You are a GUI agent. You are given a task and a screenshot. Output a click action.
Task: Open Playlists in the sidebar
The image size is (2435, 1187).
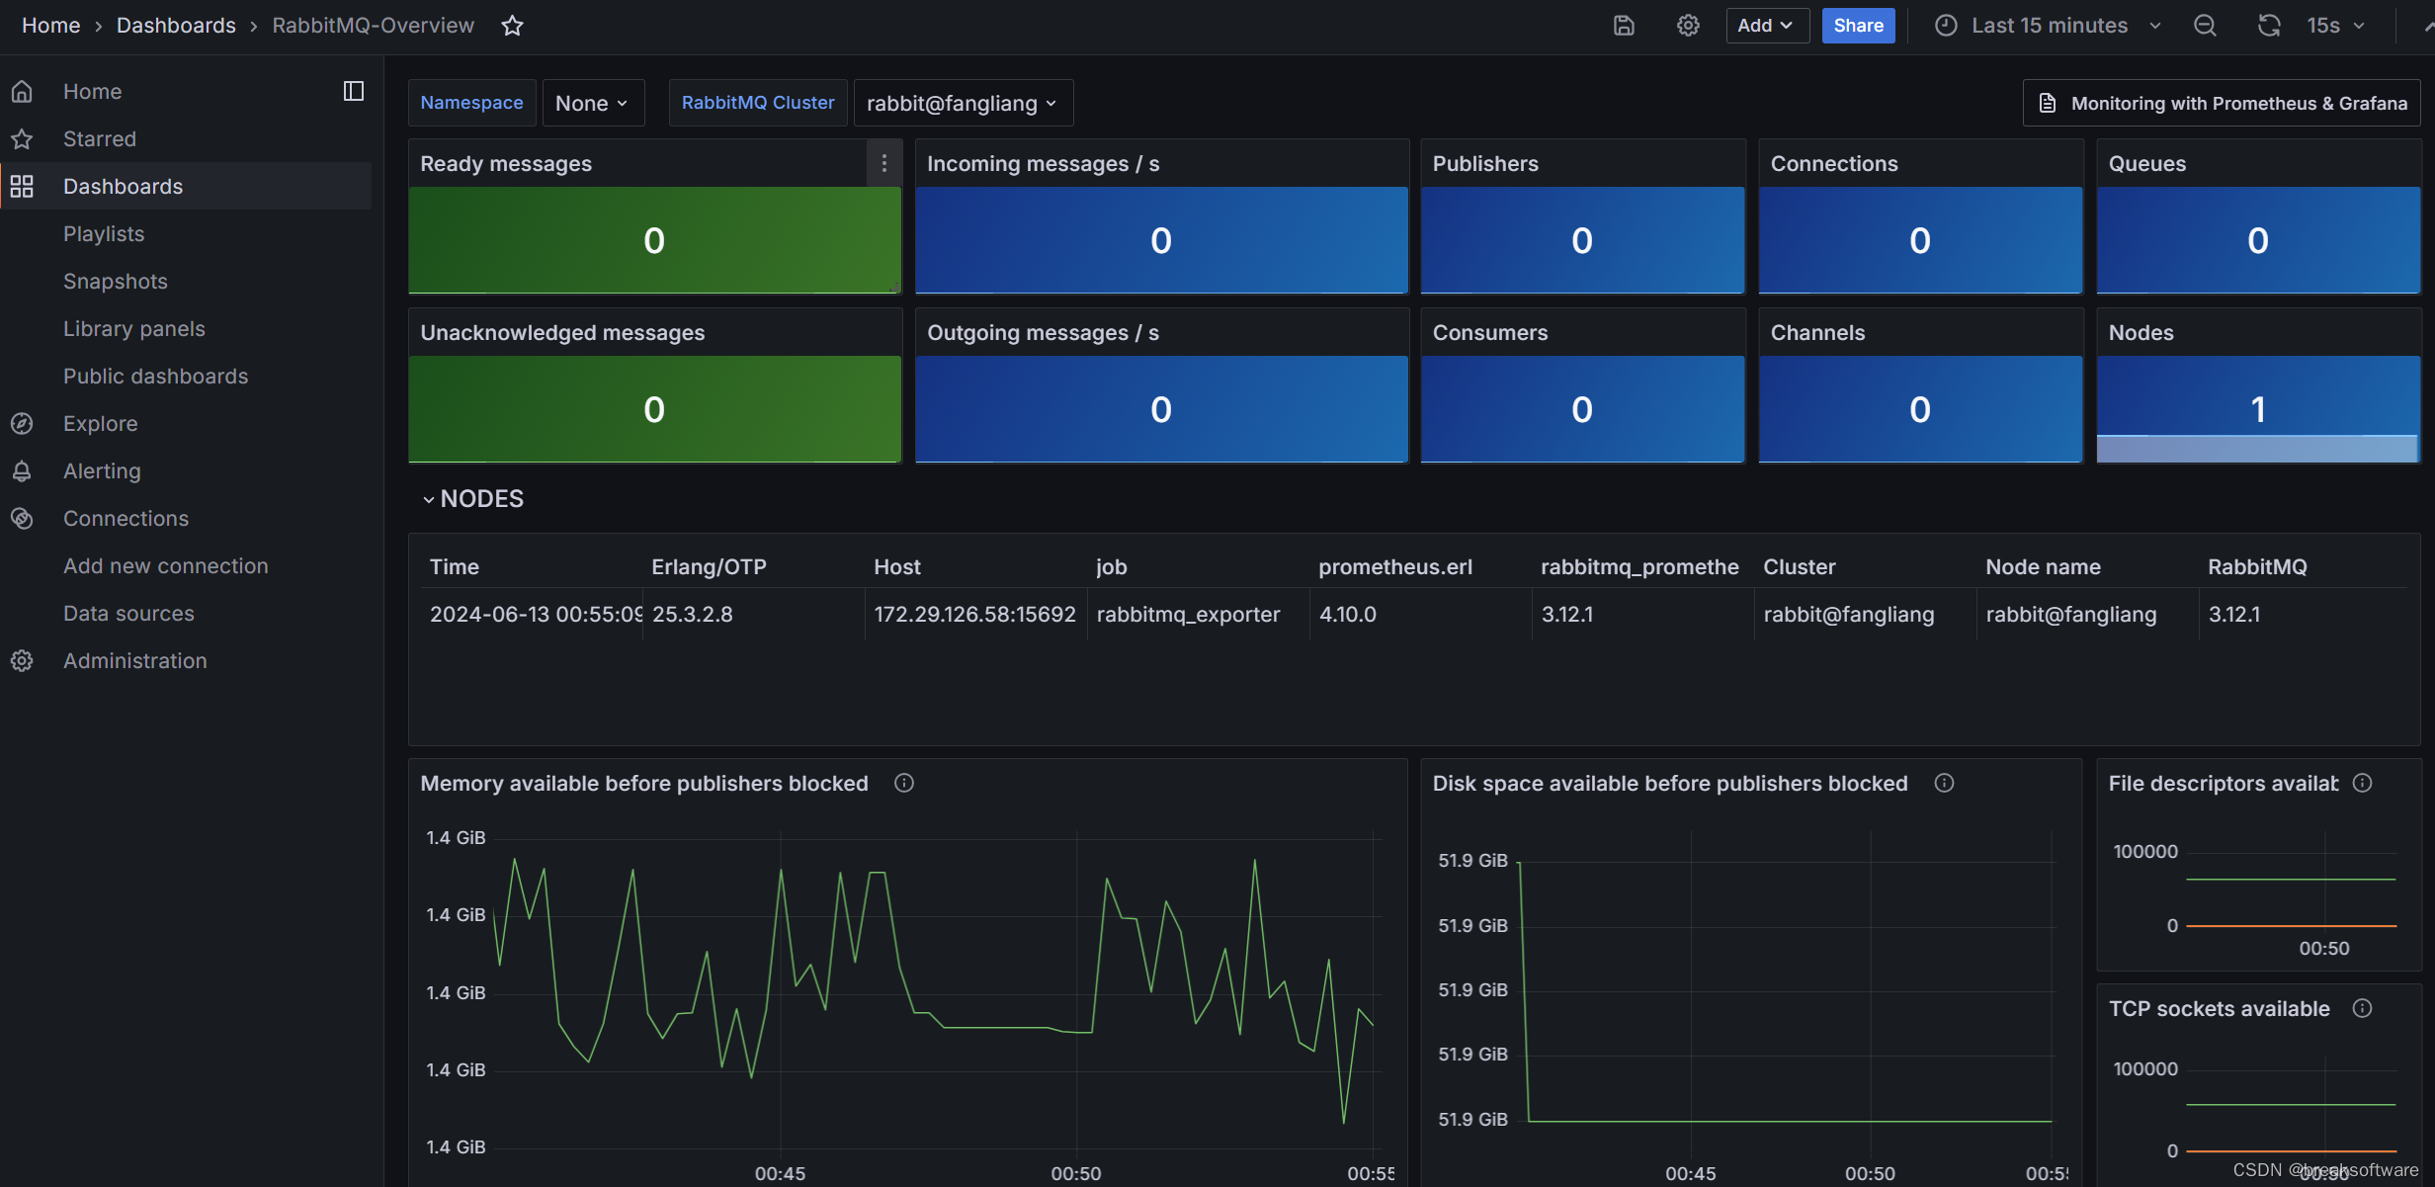104,234
